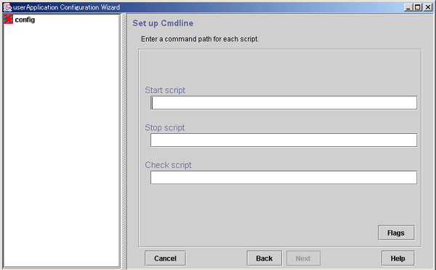The image size is (436, 270).
Task: Click the vertical split pane divider
Action: tap(124, 141)
